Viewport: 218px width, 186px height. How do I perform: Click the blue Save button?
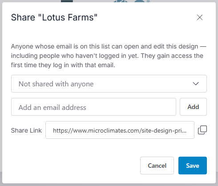click(x=193, y=166)
